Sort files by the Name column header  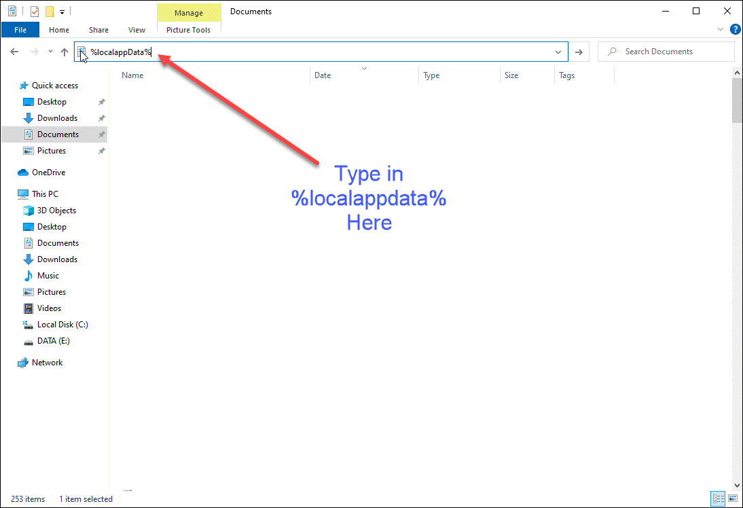point(133,75)
